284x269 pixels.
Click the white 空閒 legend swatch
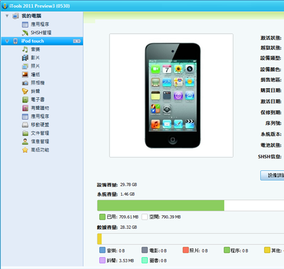tap(145, 217)
